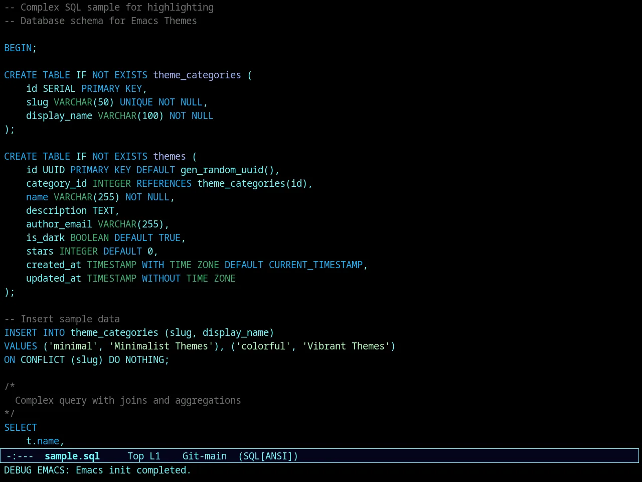Image resolution: width=642 pixels, height=482 pixels.
Task: Click themes table name in second CREATE TABLE
Action: pos(170,156)
